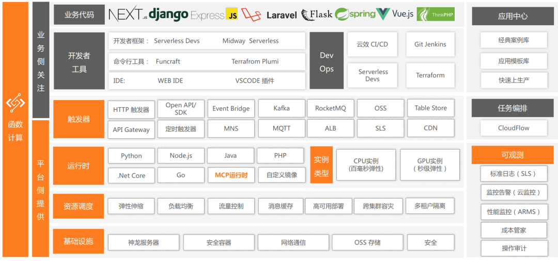Click the ALB box
This screenshot has height=261, width=558.
pos(331,128)
